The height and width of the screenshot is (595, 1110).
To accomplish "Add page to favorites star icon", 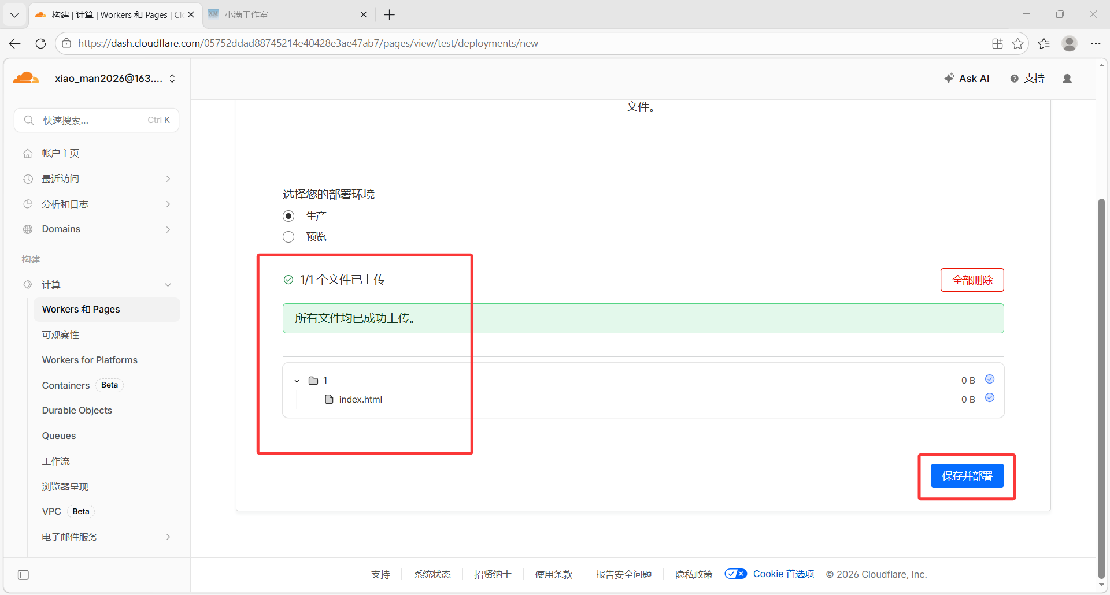I will pos(1017,43).
